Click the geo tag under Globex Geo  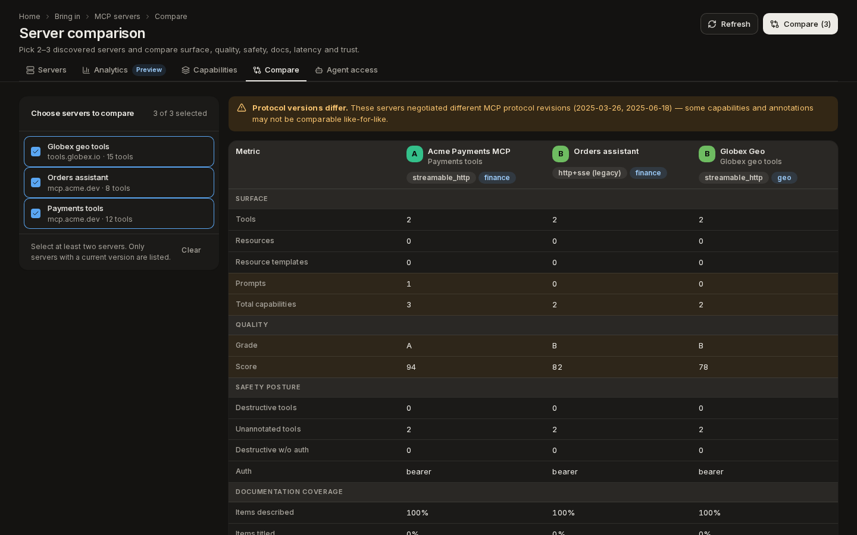pyautogui.click(x=784, y=178)
